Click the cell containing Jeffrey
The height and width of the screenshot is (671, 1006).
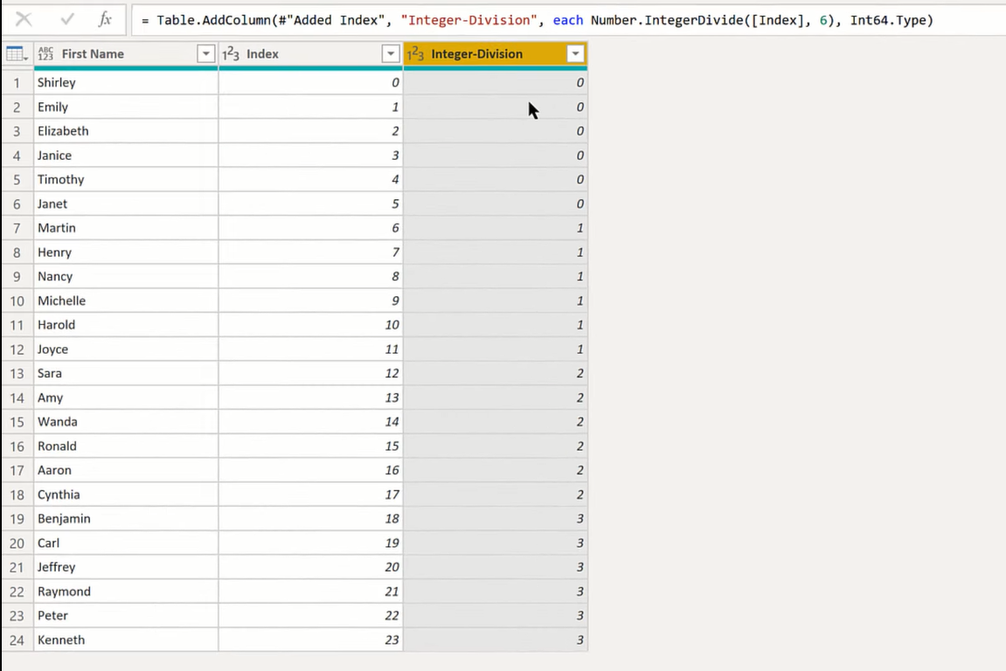(127, 567)
